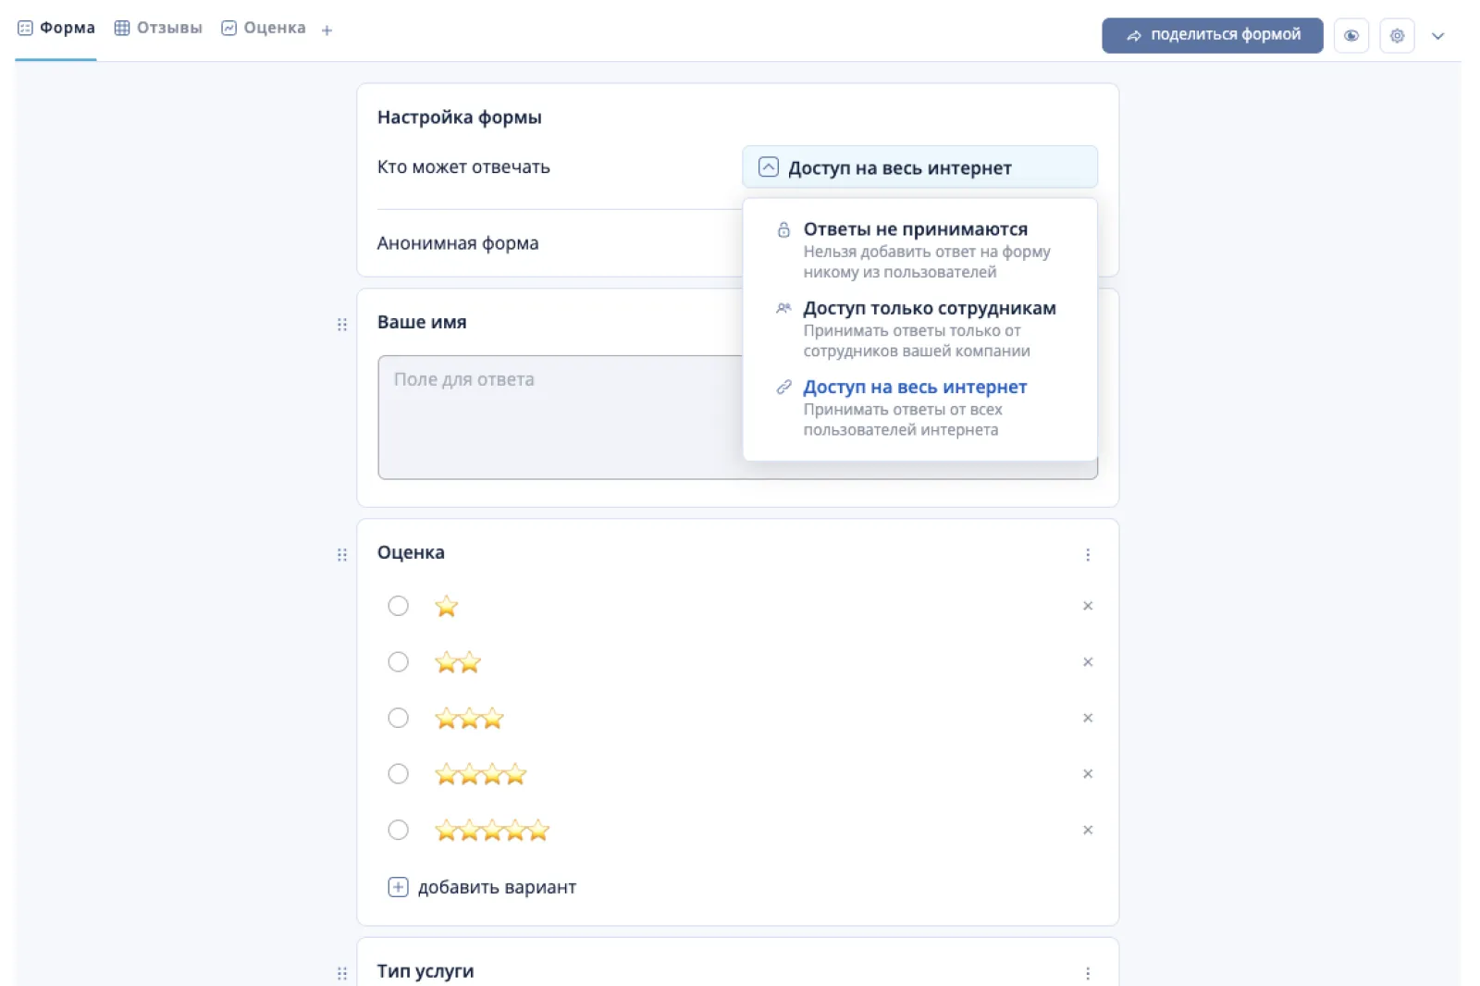Select the four-star rating radio button
Screen dimensions: 1480x986
[398, 774]
